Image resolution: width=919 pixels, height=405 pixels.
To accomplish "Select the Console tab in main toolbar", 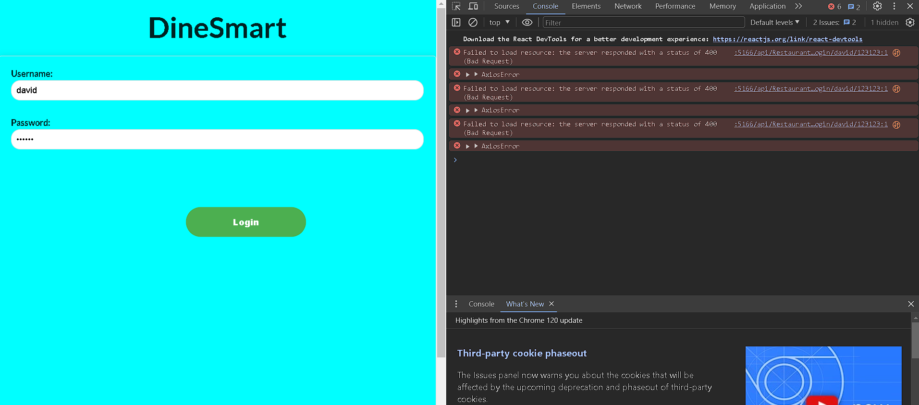I will 545,6.
